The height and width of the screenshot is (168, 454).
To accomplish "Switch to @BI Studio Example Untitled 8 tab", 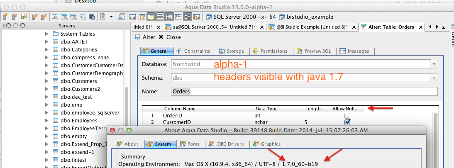I will pyautogui.click(x=308, y=27).
